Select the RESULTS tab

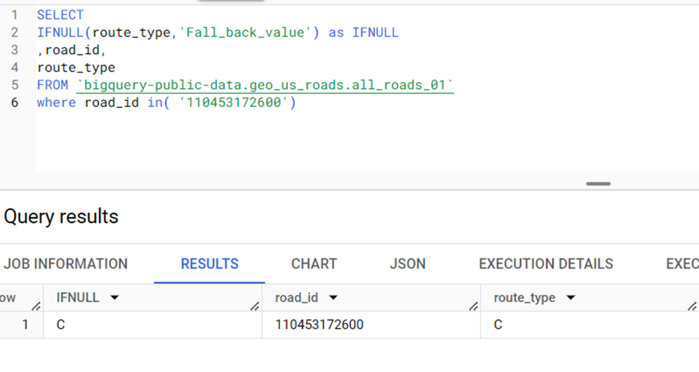pos(209,264)
